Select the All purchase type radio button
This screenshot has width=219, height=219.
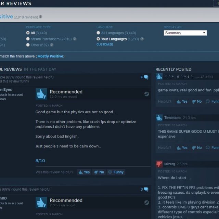[x=28, y=33]
